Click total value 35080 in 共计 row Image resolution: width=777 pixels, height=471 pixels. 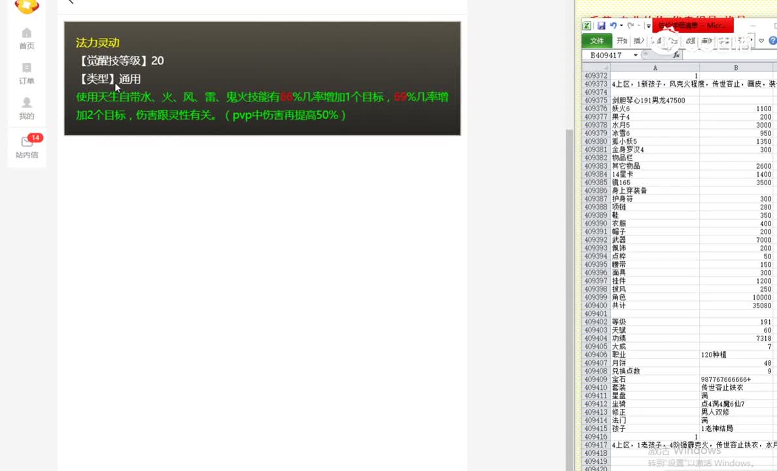tap(736, 305)
